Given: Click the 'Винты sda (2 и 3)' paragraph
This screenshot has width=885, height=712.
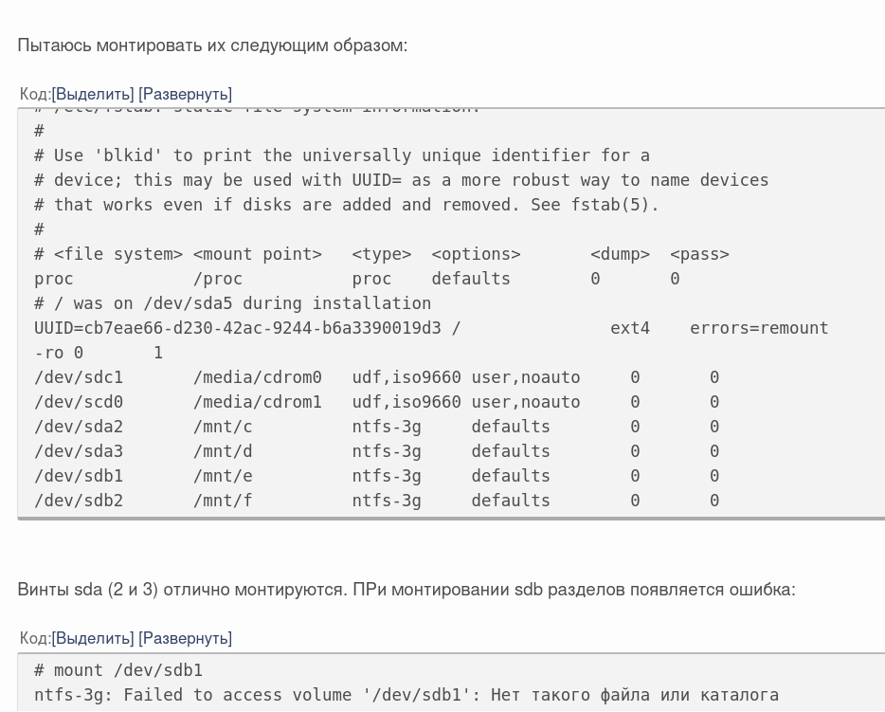Looking at the screenshot, I should [406, 590].
